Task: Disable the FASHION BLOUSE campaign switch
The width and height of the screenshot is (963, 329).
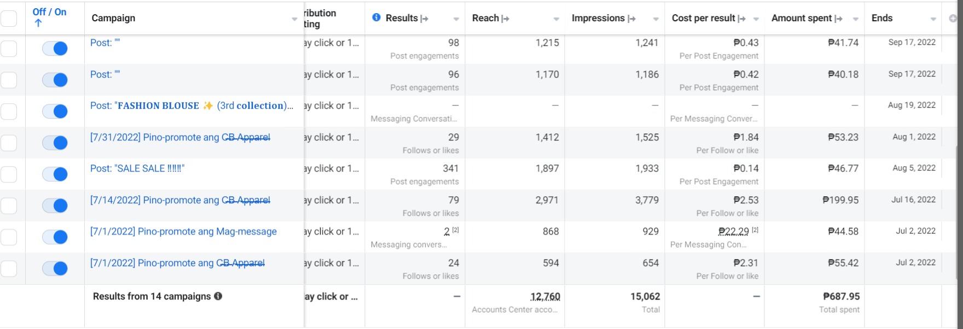Action: (x=55, y=111)
